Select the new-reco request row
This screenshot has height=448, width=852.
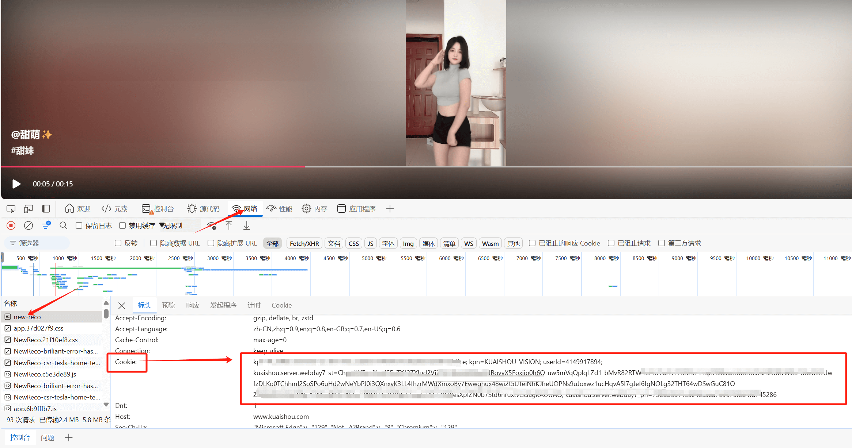point(52,317)
